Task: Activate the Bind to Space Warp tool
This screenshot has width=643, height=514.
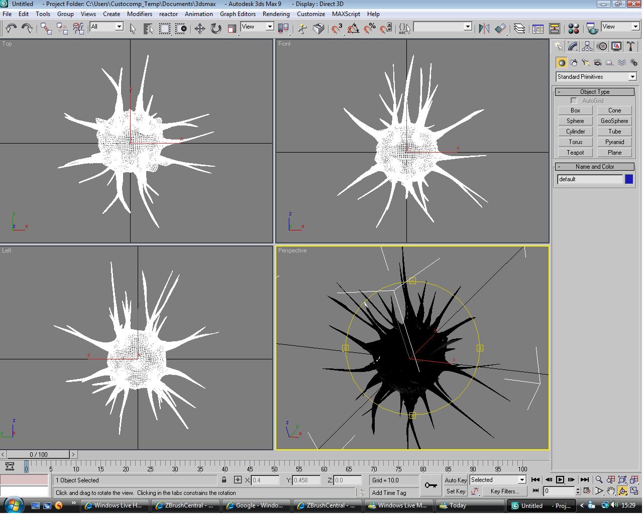Action: point(78,28)
